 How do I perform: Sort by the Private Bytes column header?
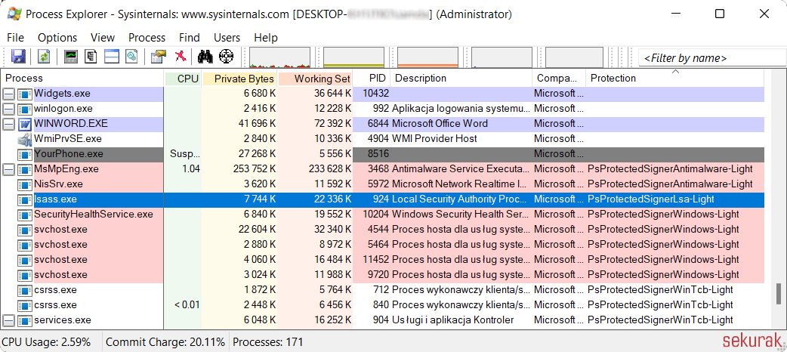(x=240, y=79)
